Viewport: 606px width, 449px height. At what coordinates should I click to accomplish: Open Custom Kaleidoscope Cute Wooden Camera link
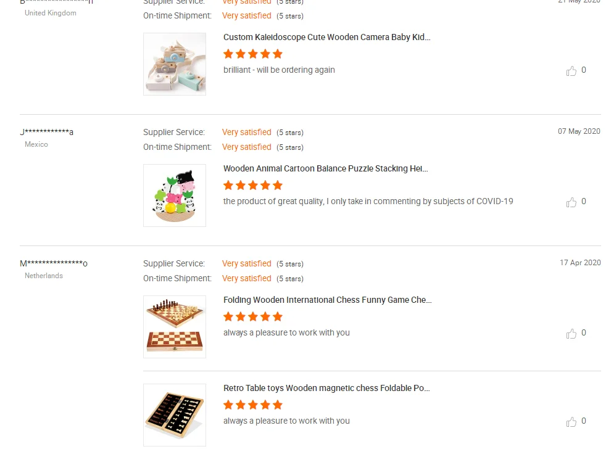327,37
